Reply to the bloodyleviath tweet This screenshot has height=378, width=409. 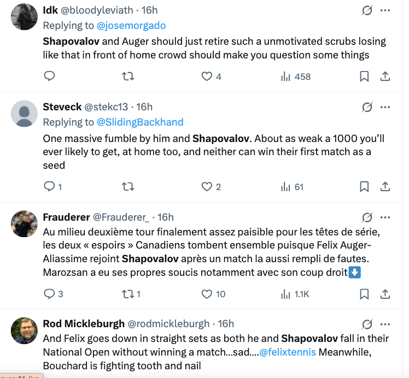pos(49,76)
